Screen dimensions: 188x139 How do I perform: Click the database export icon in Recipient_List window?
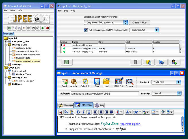coord(149,62)
